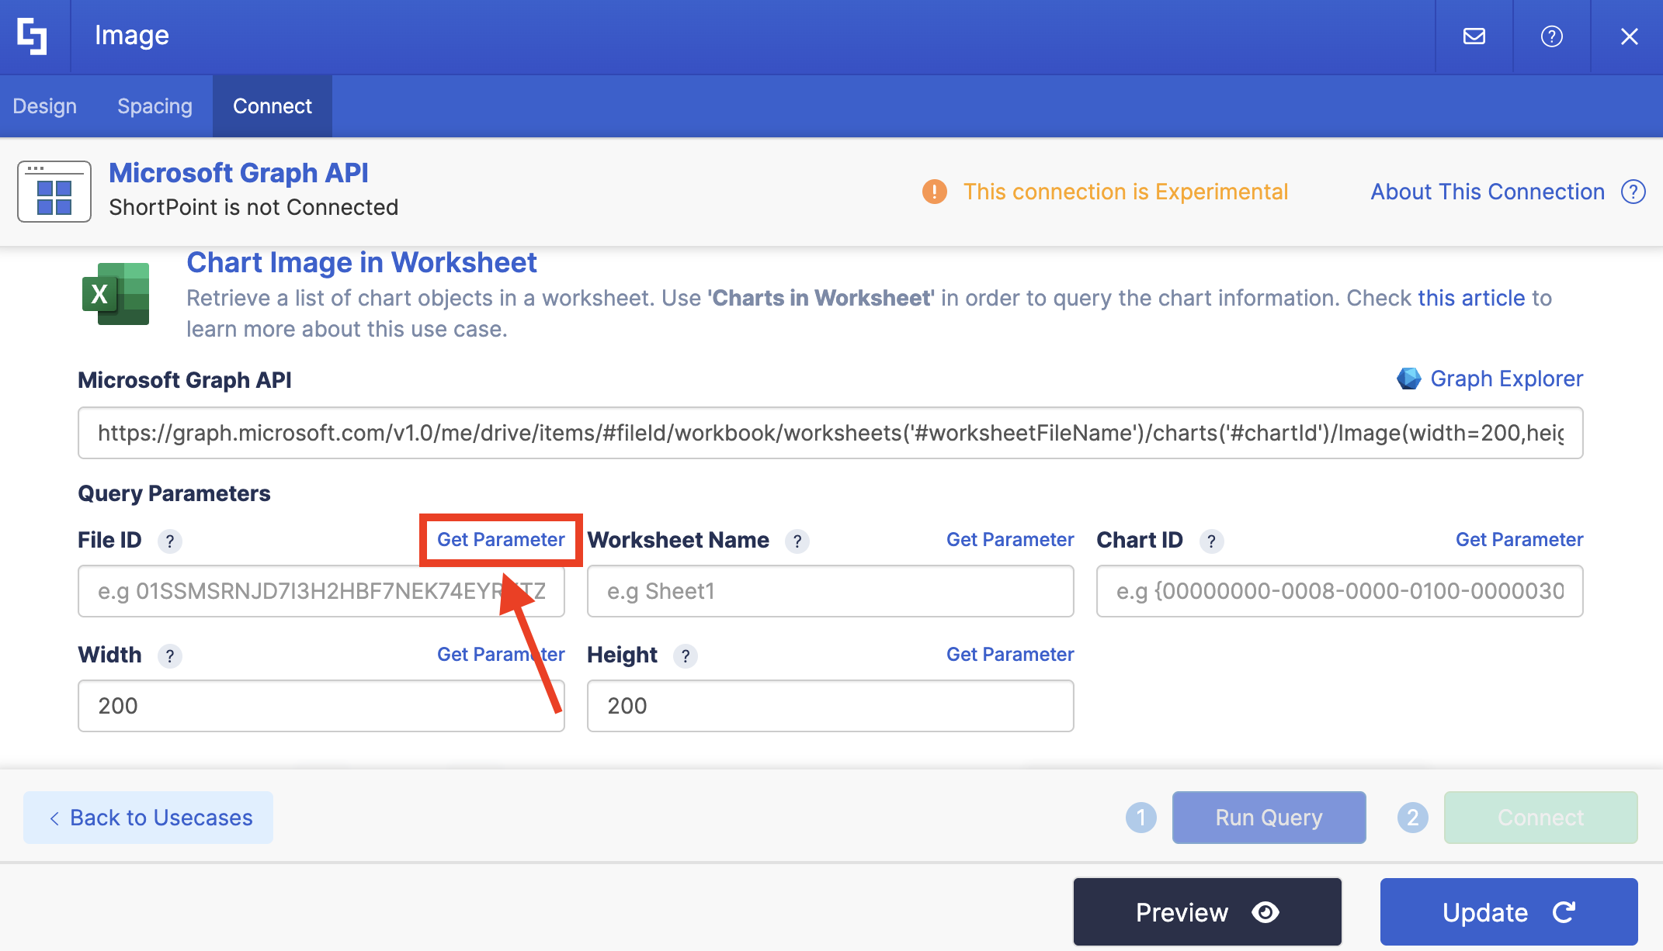Click 'ShortPoint is not Connected' status text
This screenshot has height=951, width=1663.
pos(253,207)
